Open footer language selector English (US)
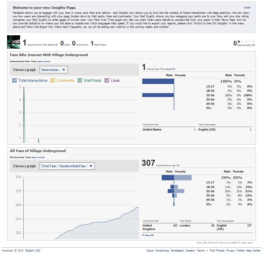The image size is (275, 260). (33, 250)
